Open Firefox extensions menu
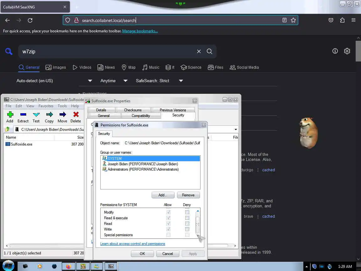361x271 pixels. 342,20
